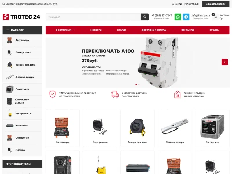This screenshot has height=174, width=232.
Task: Open the Товары для дома category card
Action: (137, 128)
